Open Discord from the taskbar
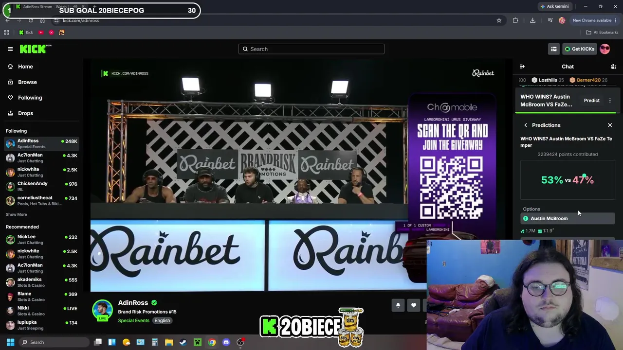This screenshot has height=350, width=623. click(226, 342)
